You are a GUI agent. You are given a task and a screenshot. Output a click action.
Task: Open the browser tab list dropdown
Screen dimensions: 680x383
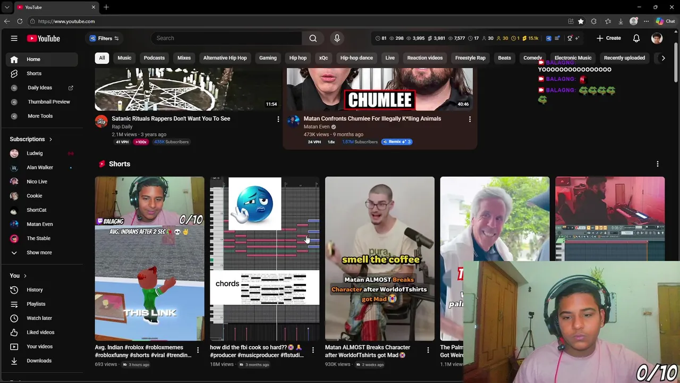pos(6,7)
